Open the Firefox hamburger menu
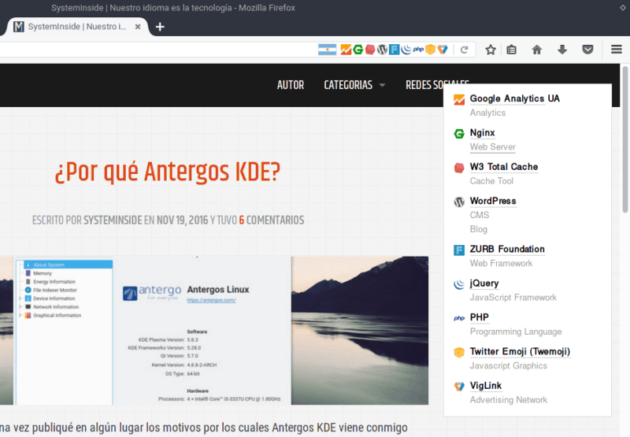The height and width of the screenshot is (437, 630). pos(616,50)
